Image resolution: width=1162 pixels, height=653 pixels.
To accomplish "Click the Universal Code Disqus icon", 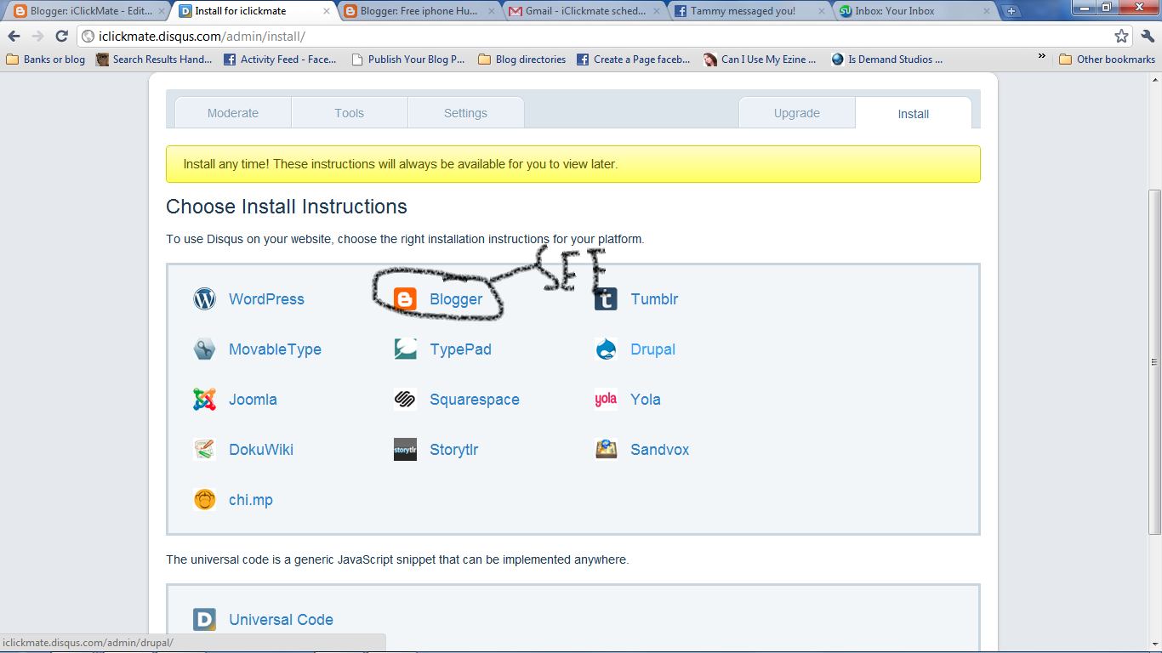I will click(204, 620).
